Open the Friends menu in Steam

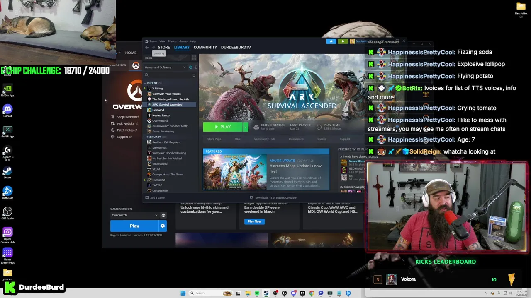pos(172,41)
